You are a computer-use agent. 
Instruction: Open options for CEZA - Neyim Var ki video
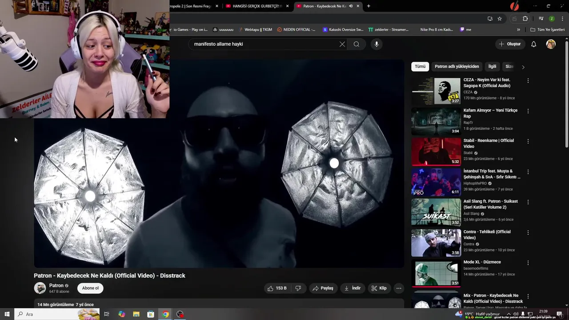(x=528, y=80)
